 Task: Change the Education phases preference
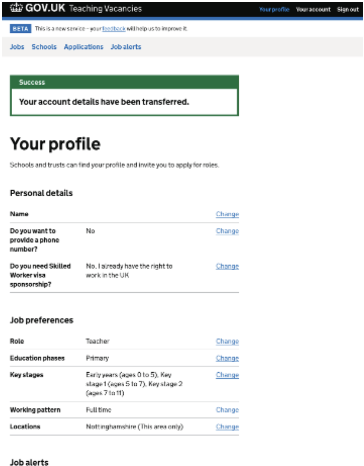[227, 358]
